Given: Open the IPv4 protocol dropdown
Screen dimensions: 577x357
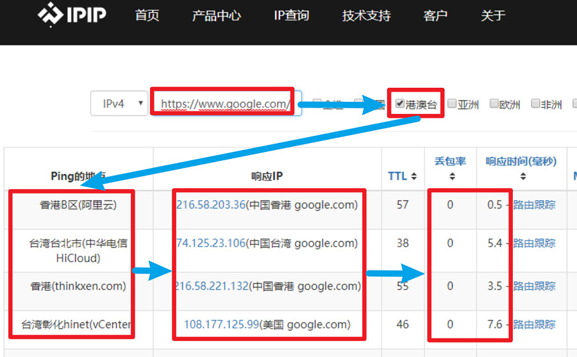Looking at the screenshot, I should click(x=119, y=103).
